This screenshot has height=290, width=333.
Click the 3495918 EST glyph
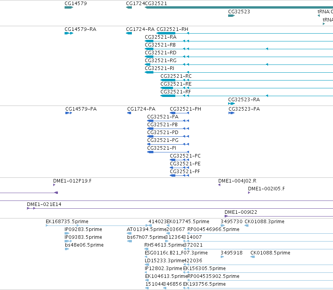click(222, 257)
